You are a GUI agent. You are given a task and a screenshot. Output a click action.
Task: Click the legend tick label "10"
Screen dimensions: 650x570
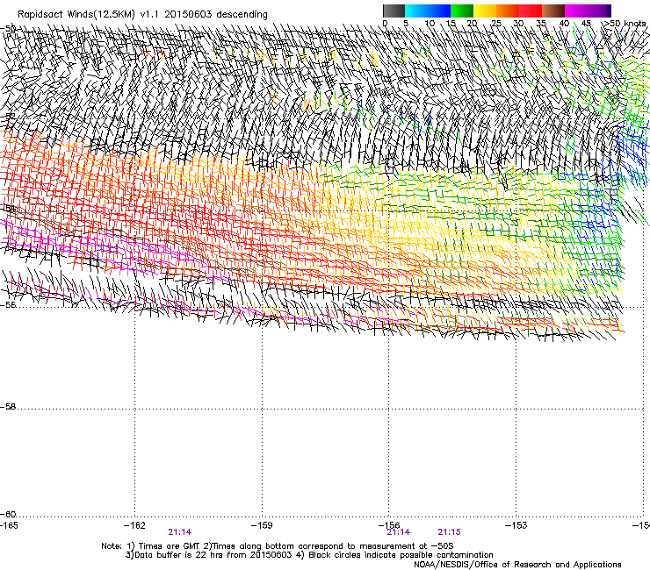pos(430,23)
